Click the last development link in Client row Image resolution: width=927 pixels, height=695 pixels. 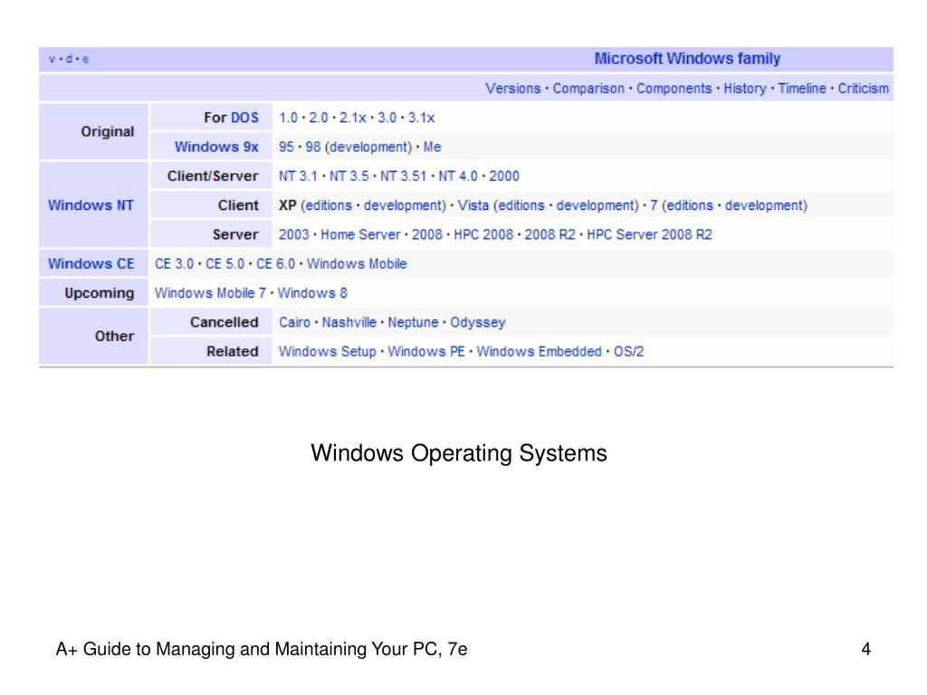click(x=764, y=205)
